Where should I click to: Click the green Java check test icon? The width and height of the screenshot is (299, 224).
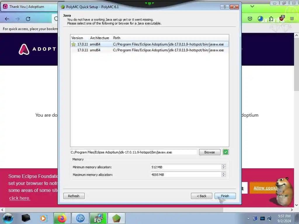(226, 152)
